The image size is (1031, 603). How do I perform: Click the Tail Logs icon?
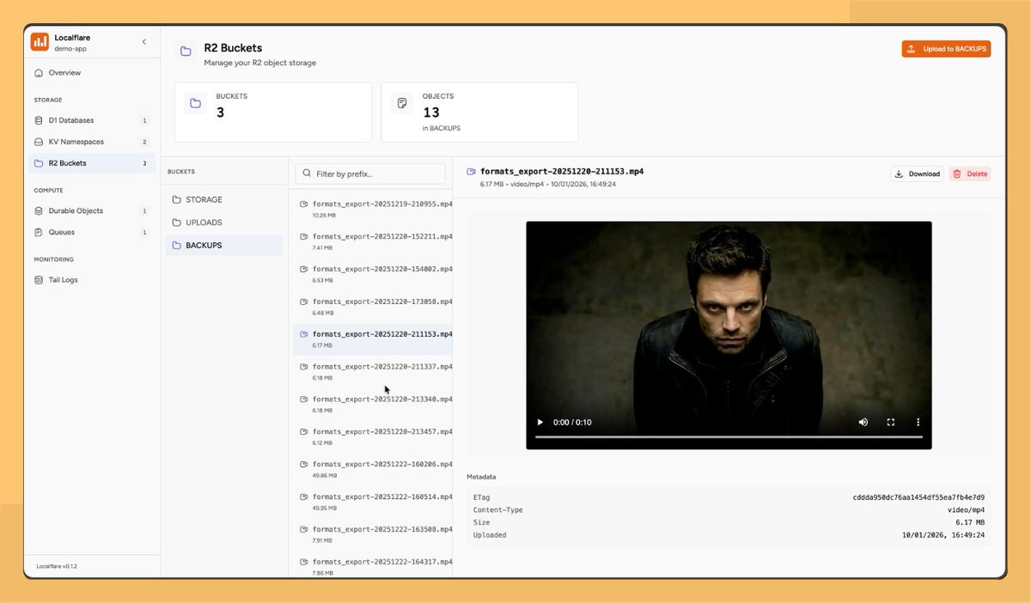coord(39,280)
